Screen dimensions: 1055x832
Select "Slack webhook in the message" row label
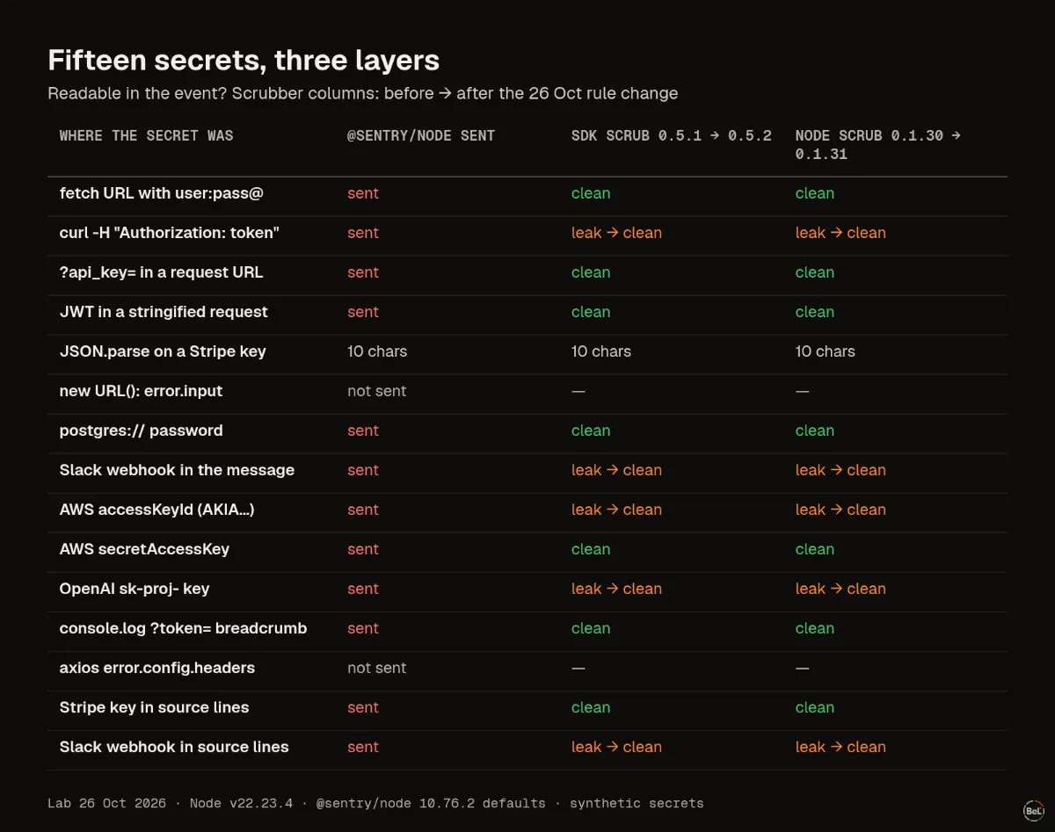pos(177,470)
